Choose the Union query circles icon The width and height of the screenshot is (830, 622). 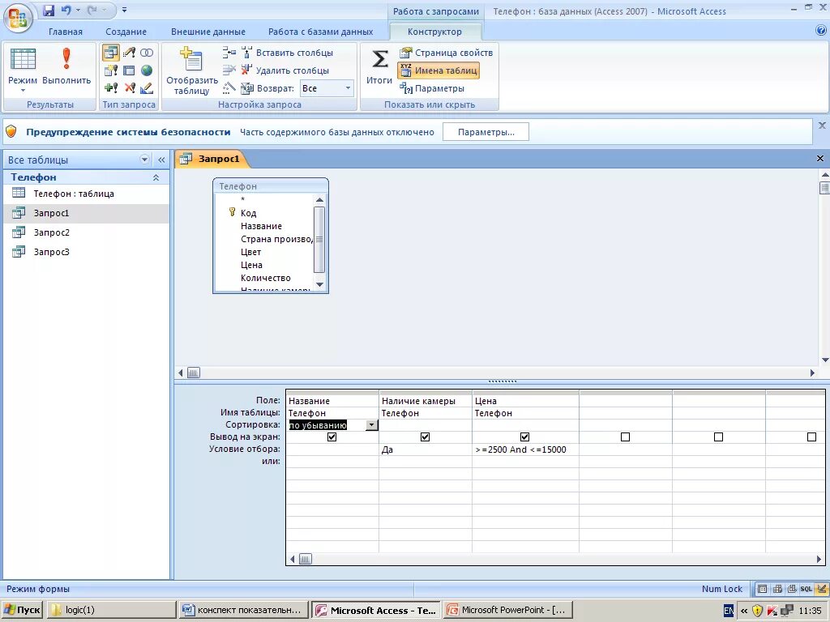pos(147,53)
